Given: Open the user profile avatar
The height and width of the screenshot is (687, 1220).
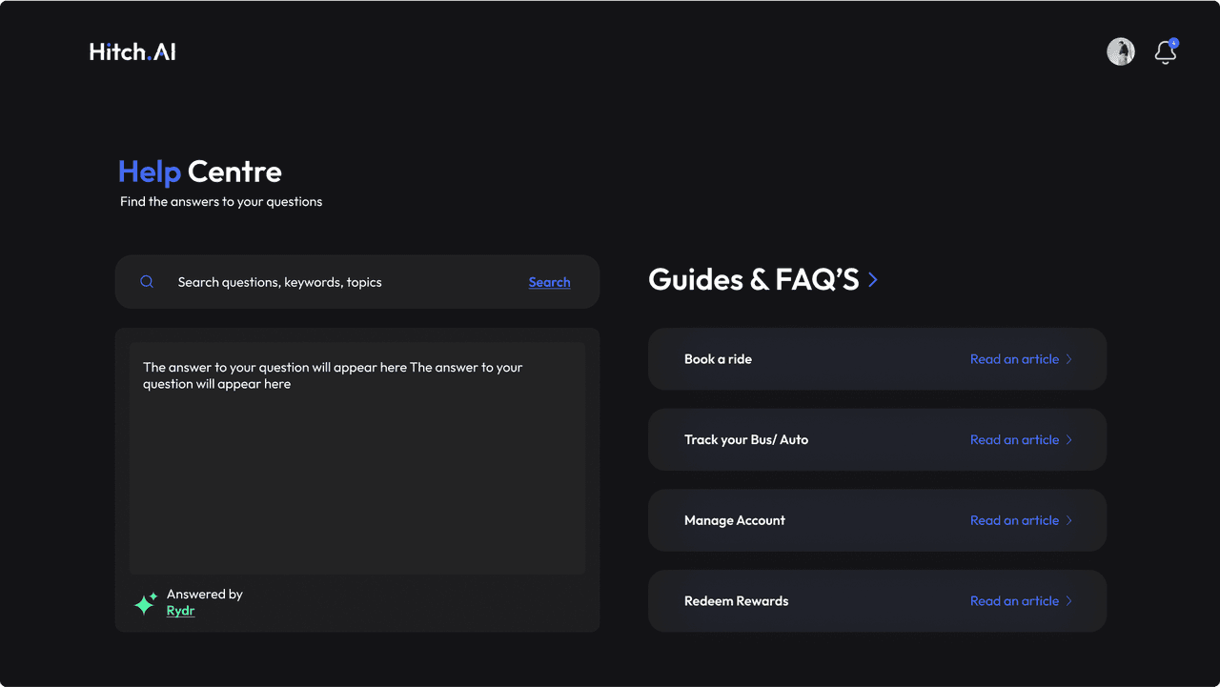Looking at the screenshot, I should pyautogui.click(x=1120, y=51).
